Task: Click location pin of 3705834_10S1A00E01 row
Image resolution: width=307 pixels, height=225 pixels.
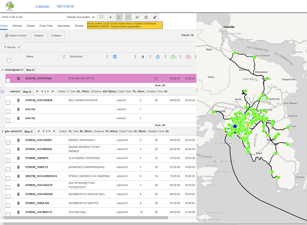Action: coord(18,140)
